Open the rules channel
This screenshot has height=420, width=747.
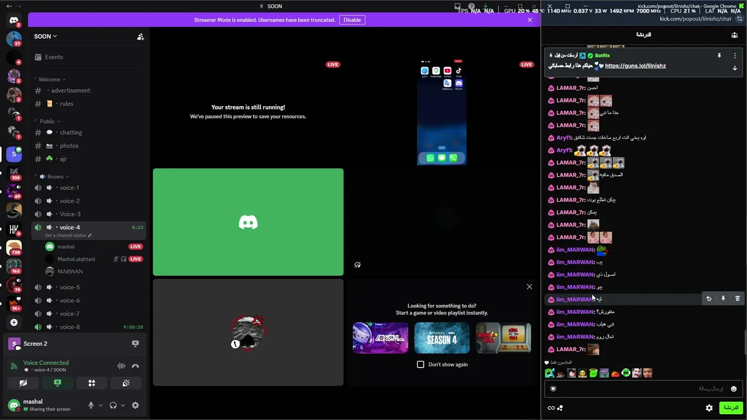coord(89,104)
